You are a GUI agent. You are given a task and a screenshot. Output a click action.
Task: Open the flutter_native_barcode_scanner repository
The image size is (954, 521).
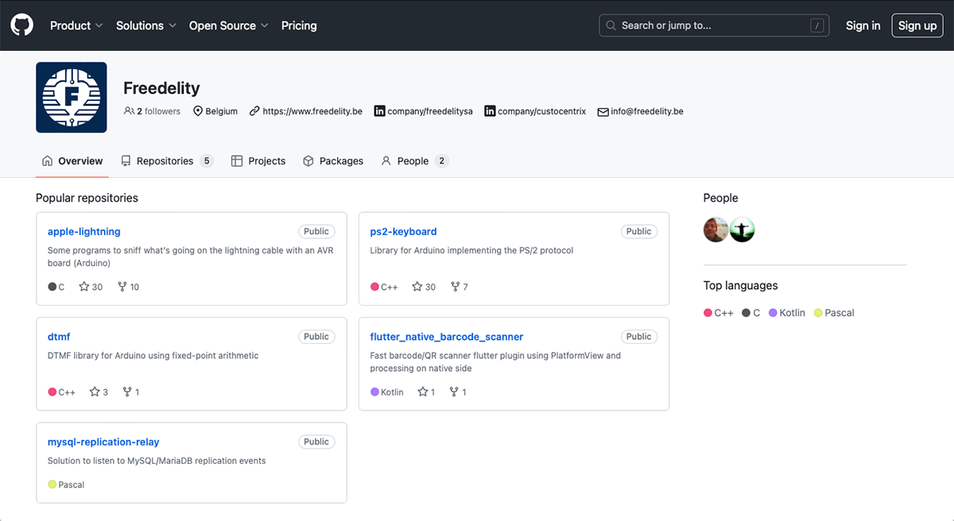click(447, 337)
